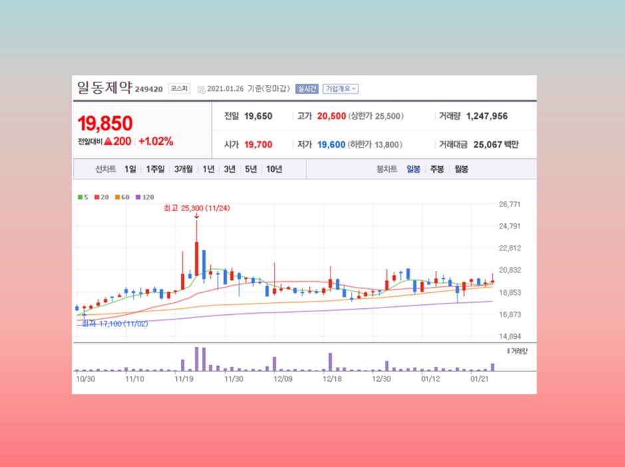Click the 일동제약 stock name heading

tap(104, 88)
